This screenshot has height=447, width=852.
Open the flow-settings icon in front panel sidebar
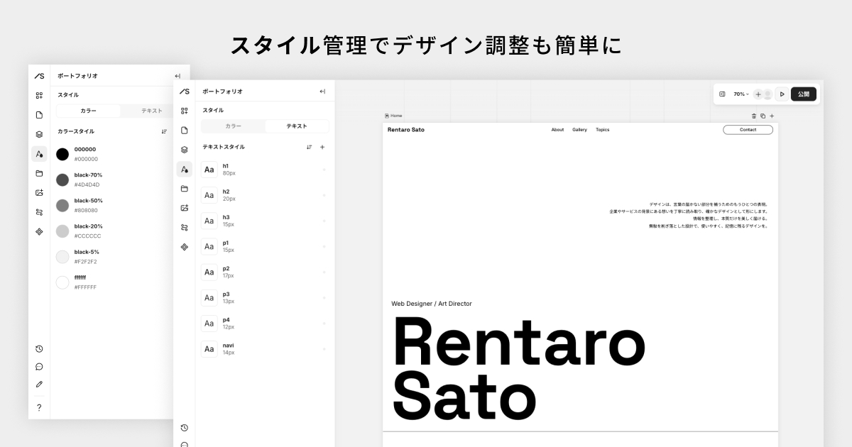point(184,228)
